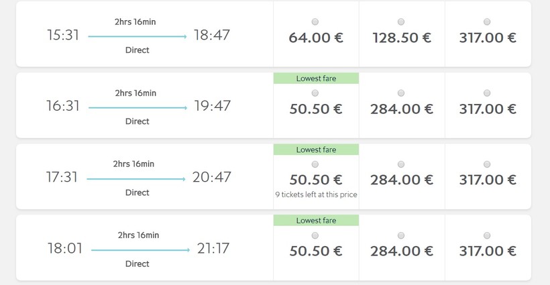The width and height of the screenshot is (550, 285).
Task: Choose the 317.00 € fare for 16:31 departure
Action: (487, 93)
